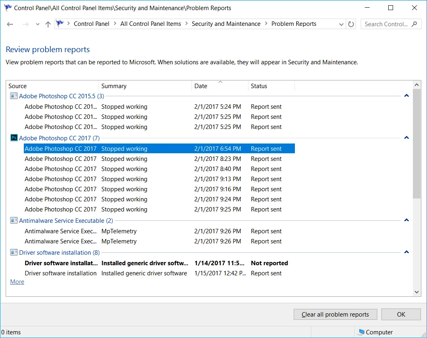The image size is (427, 338).
Task: Click the Photoshop Ps group icon
Action: click(x=14, y=138)
